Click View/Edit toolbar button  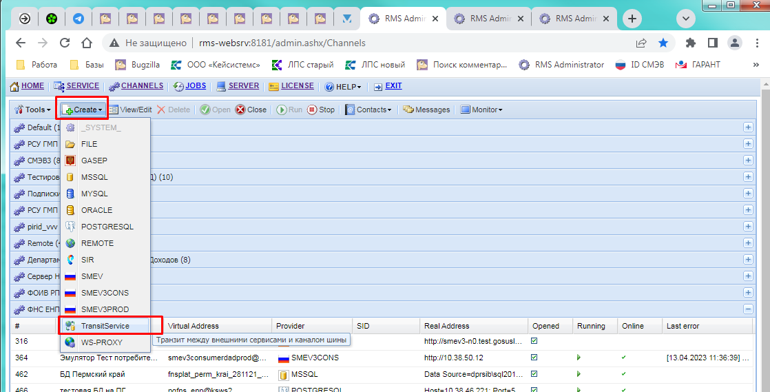[x=130, y=110]
